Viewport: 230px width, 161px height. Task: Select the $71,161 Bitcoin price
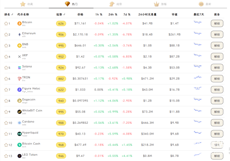[x=80, y=24]
